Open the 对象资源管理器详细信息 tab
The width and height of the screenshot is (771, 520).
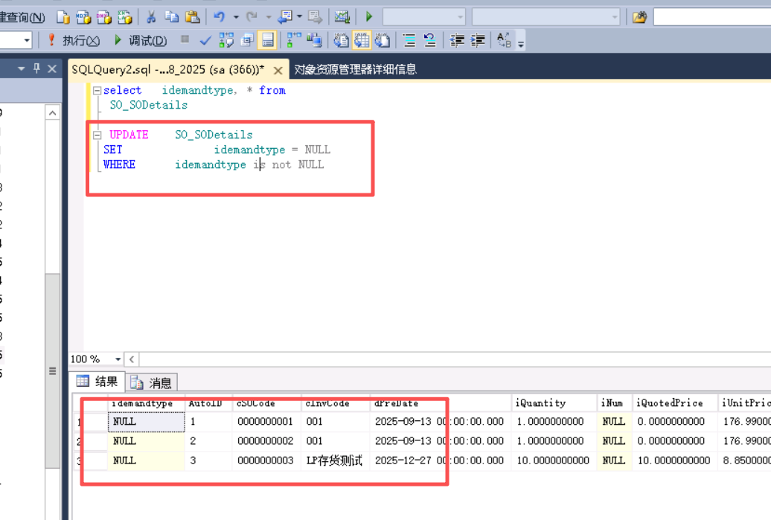point(355,69)
